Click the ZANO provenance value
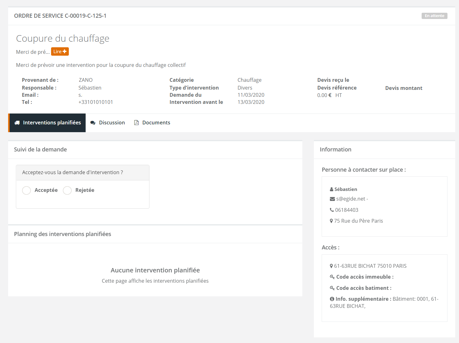This screenshot has width=459, height=343. (x=86, y=80)
